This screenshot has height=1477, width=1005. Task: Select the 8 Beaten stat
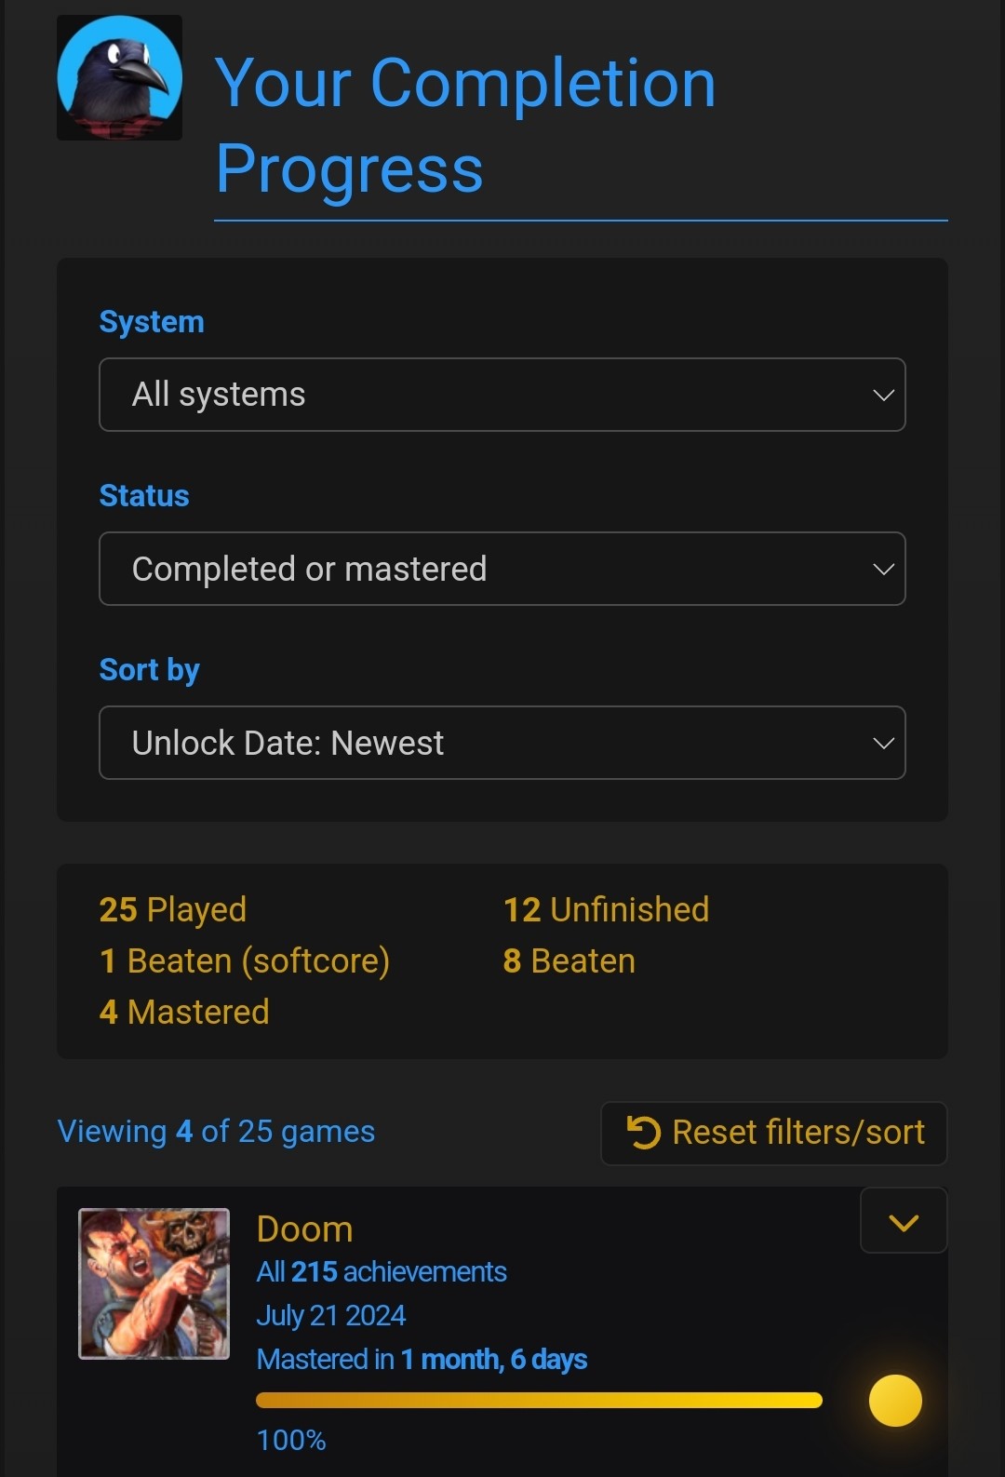point(569,960)
